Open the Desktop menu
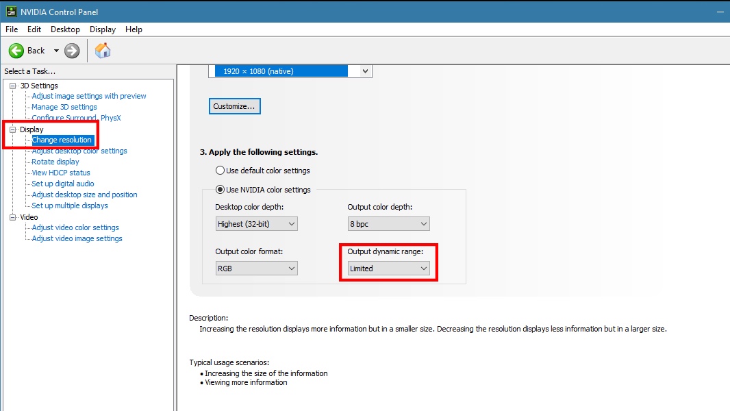 point(65,29)
